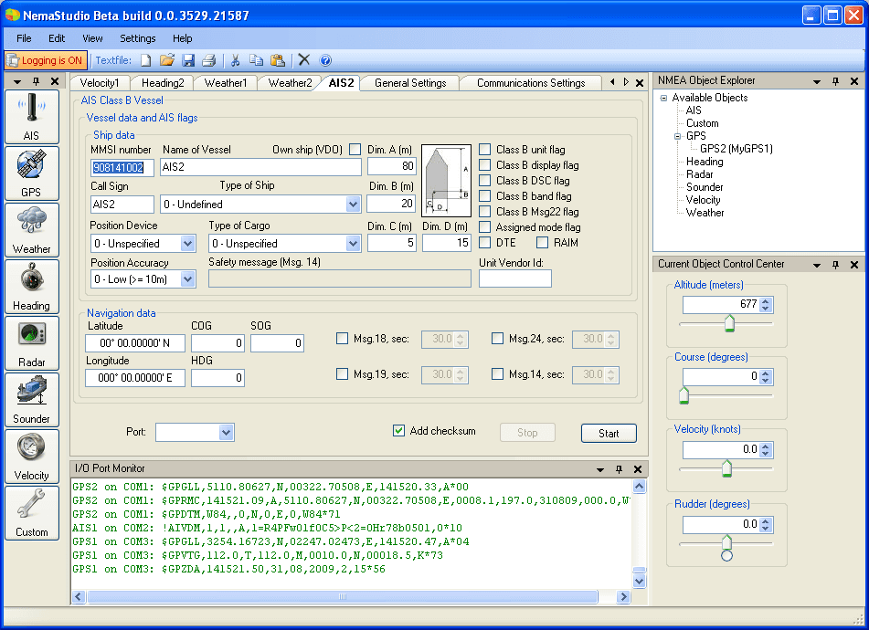Screen dimensions: 869x630
Task: Open the Position Device dropdown
Action: point(188,244)
